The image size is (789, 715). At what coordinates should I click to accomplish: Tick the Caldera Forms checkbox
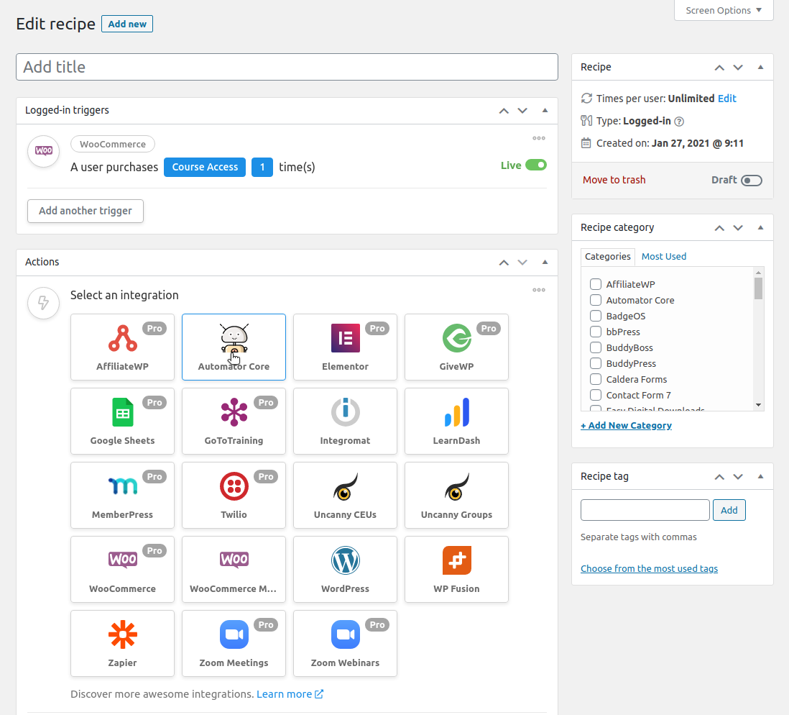(x=596, y=379)
